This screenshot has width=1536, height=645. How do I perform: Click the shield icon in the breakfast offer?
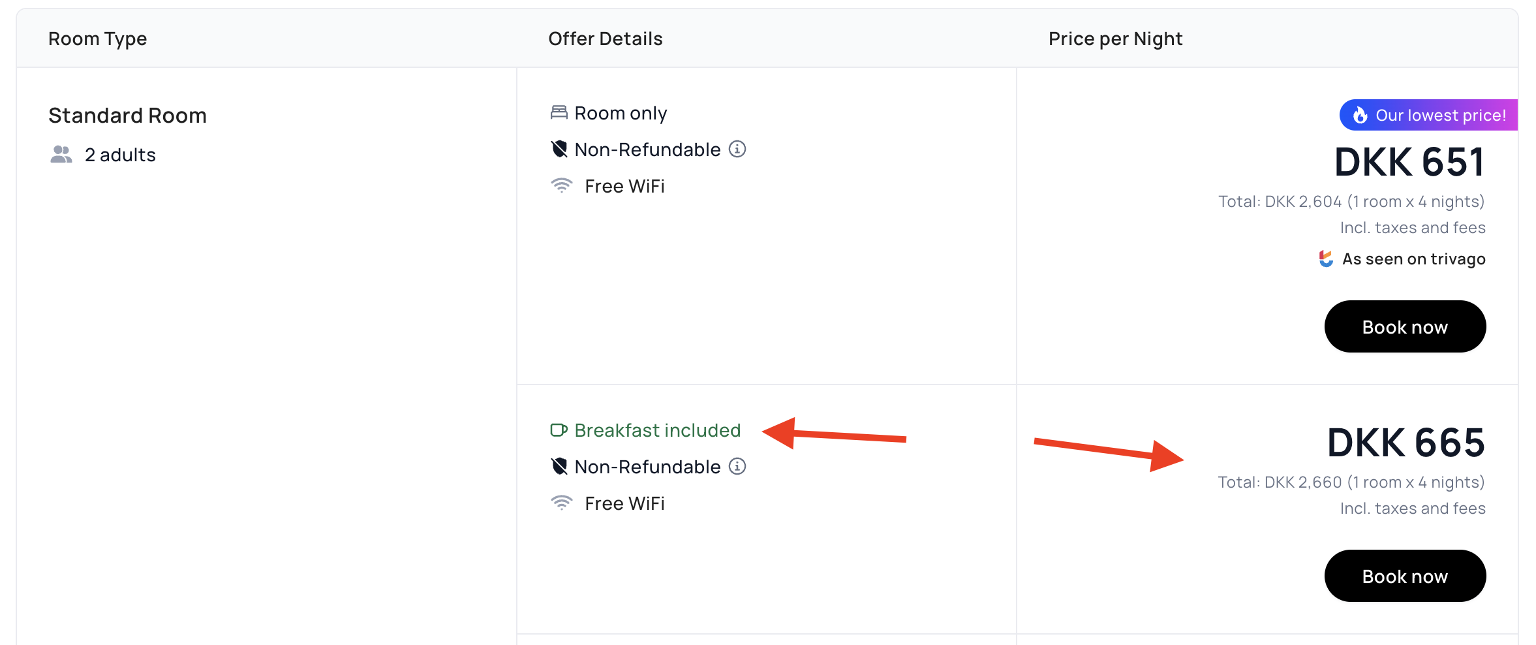tap(559, 467)
